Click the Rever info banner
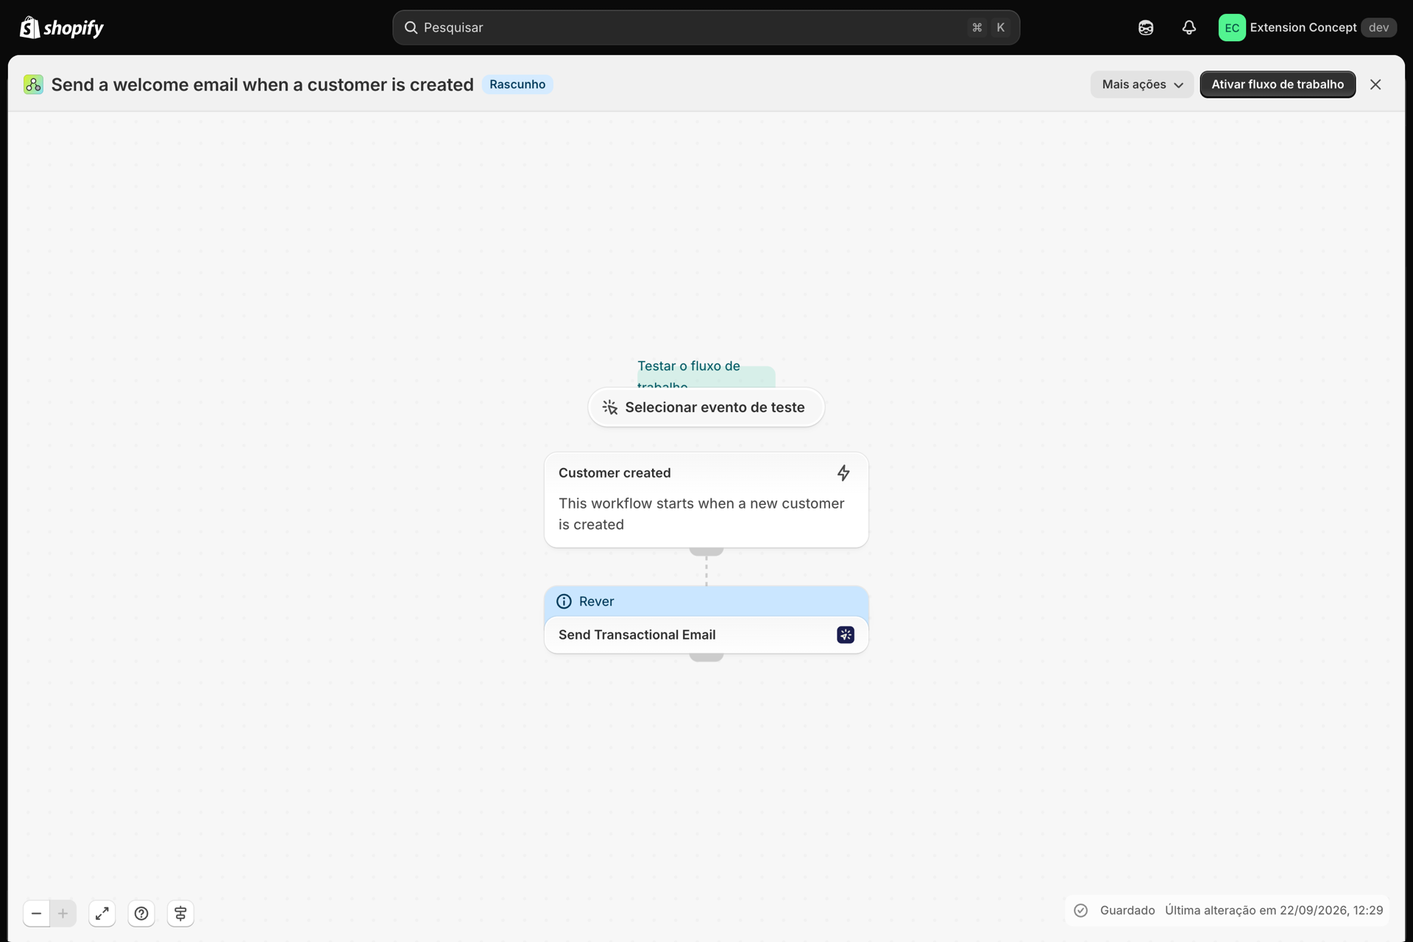 [706, 601]
